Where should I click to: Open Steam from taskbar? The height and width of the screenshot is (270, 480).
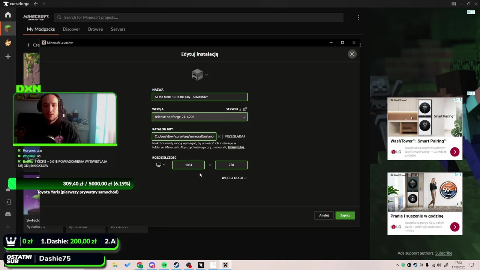click(x=176, y=265)
